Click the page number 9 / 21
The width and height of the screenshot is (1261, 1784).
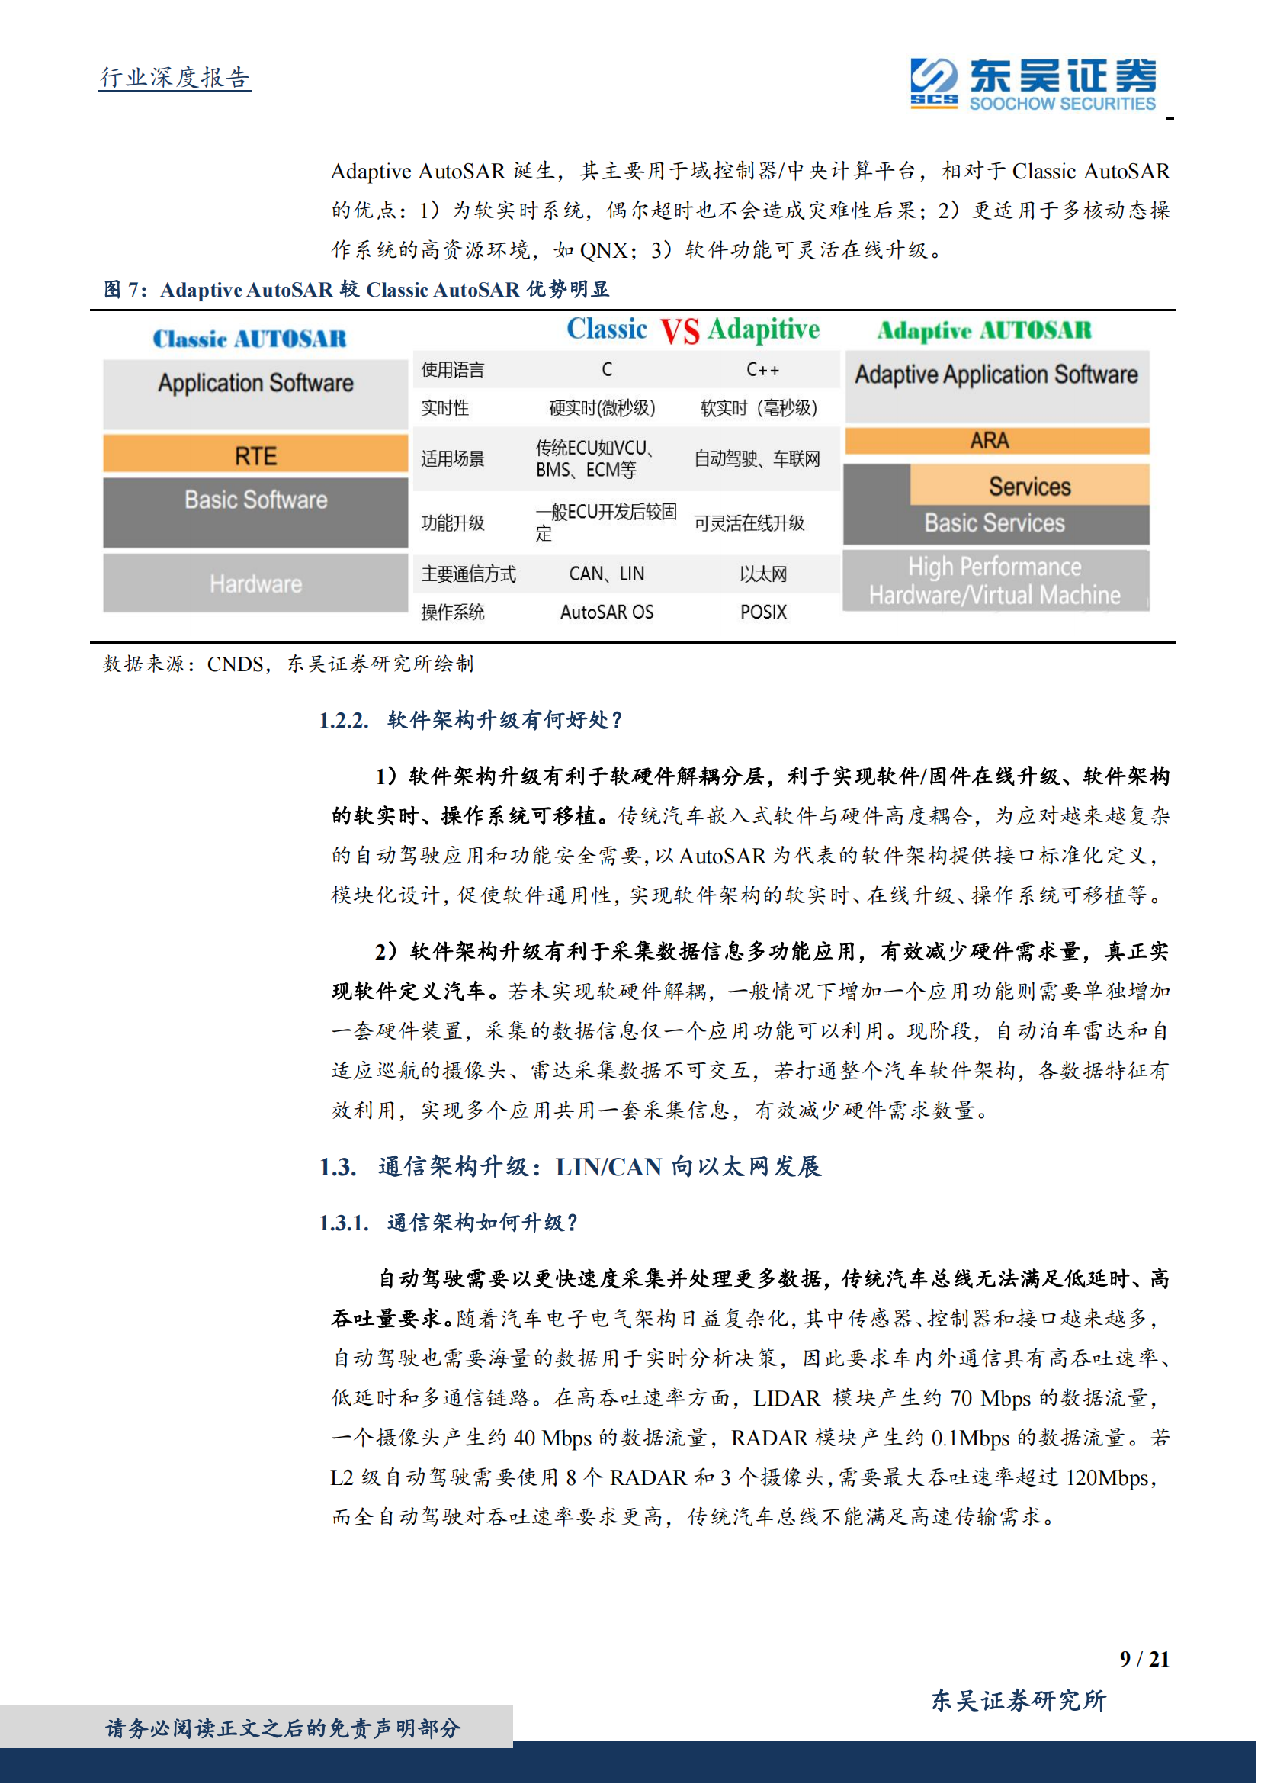[1145, 1660]
